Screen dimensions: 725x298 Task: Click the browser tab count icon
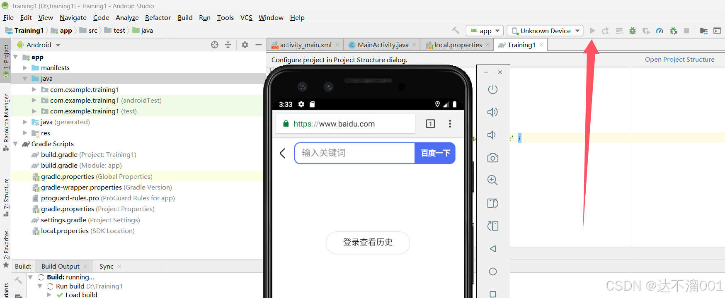[x=430, y=124]
